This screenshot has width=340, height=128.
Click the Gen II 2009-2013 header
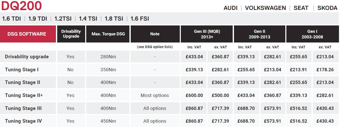click(x=259, y=34)
